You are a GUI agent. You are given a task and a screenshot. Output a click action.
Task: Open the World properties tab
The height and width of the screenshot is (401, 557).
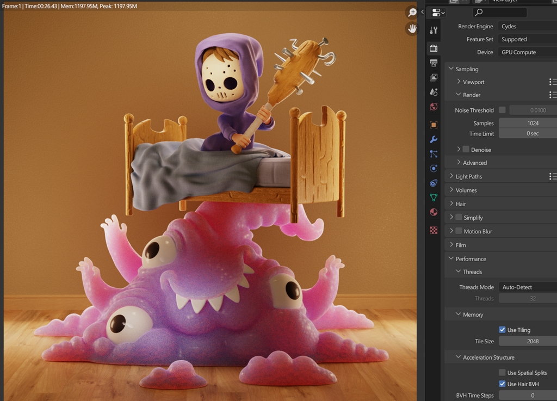point(434,107)
